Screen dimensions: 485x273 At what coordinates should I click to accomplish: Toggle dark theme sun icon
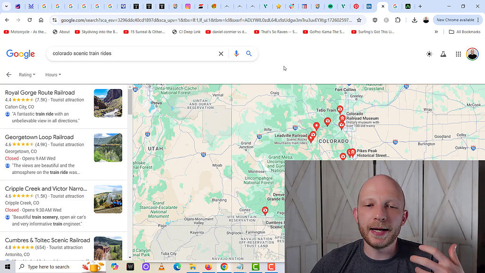(x=429, y=54)
